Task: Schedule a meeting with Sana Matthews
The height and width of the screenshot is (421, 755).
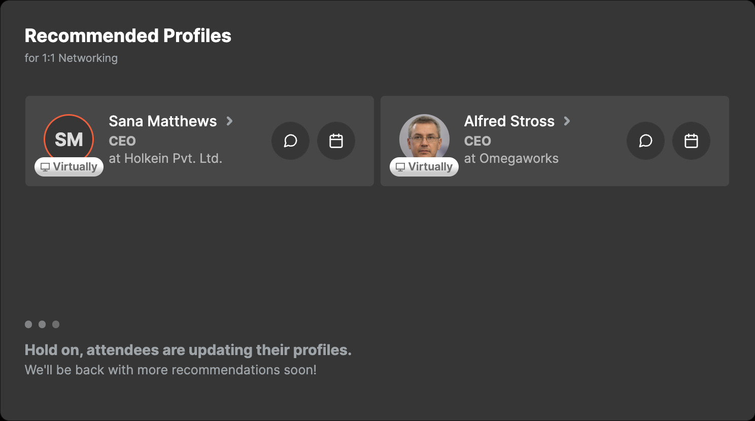Action: click(336, 141)
